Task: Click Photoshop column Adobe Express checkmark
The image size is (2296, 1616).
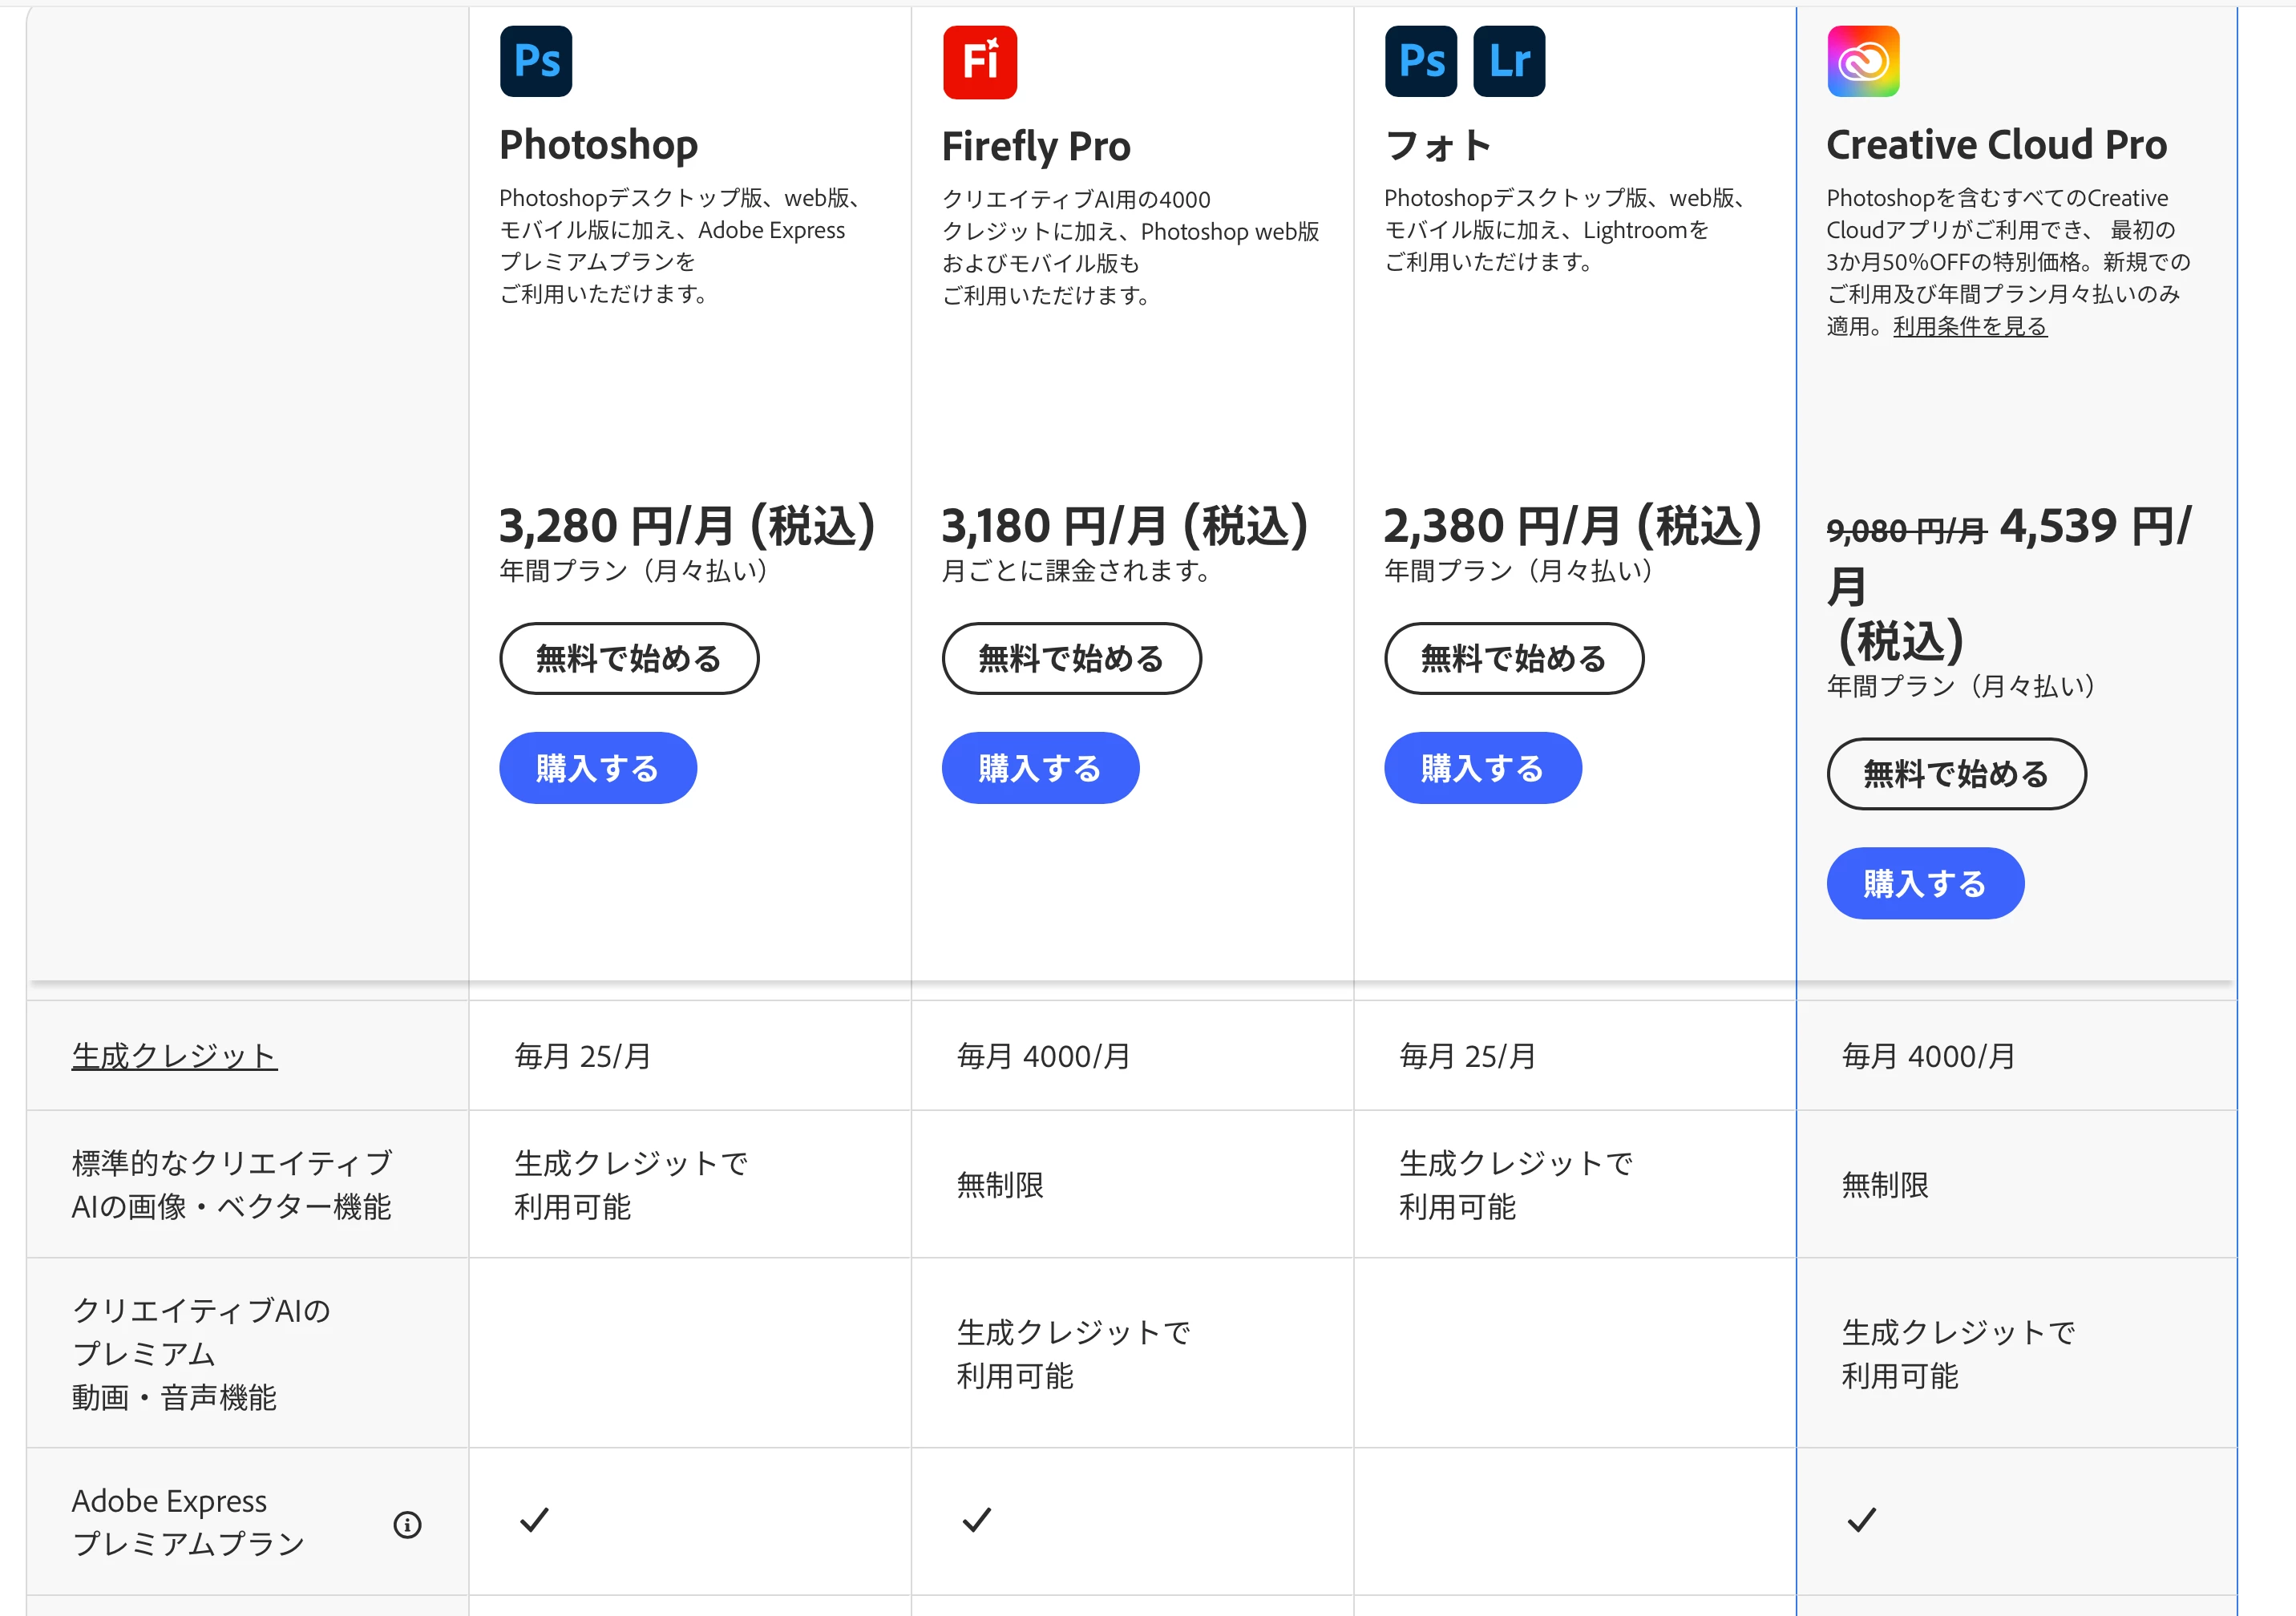Action: [535, 1520]
